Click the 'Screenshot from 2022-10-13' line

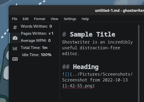95,80
